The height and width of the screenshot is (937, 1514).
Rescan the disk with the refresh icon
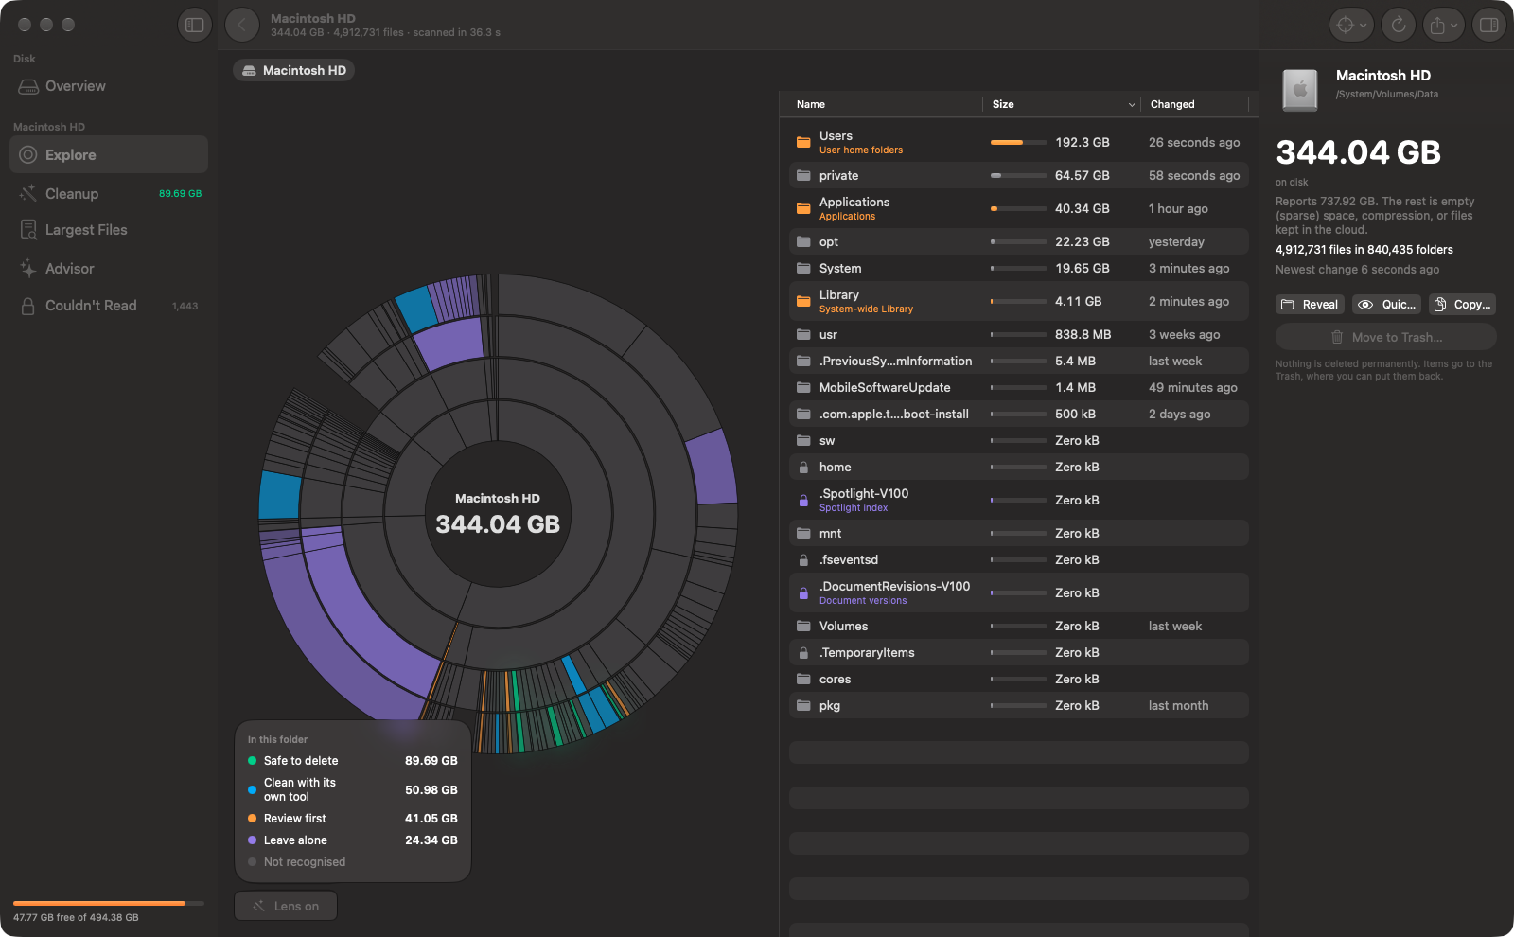tap(1399, 26)
